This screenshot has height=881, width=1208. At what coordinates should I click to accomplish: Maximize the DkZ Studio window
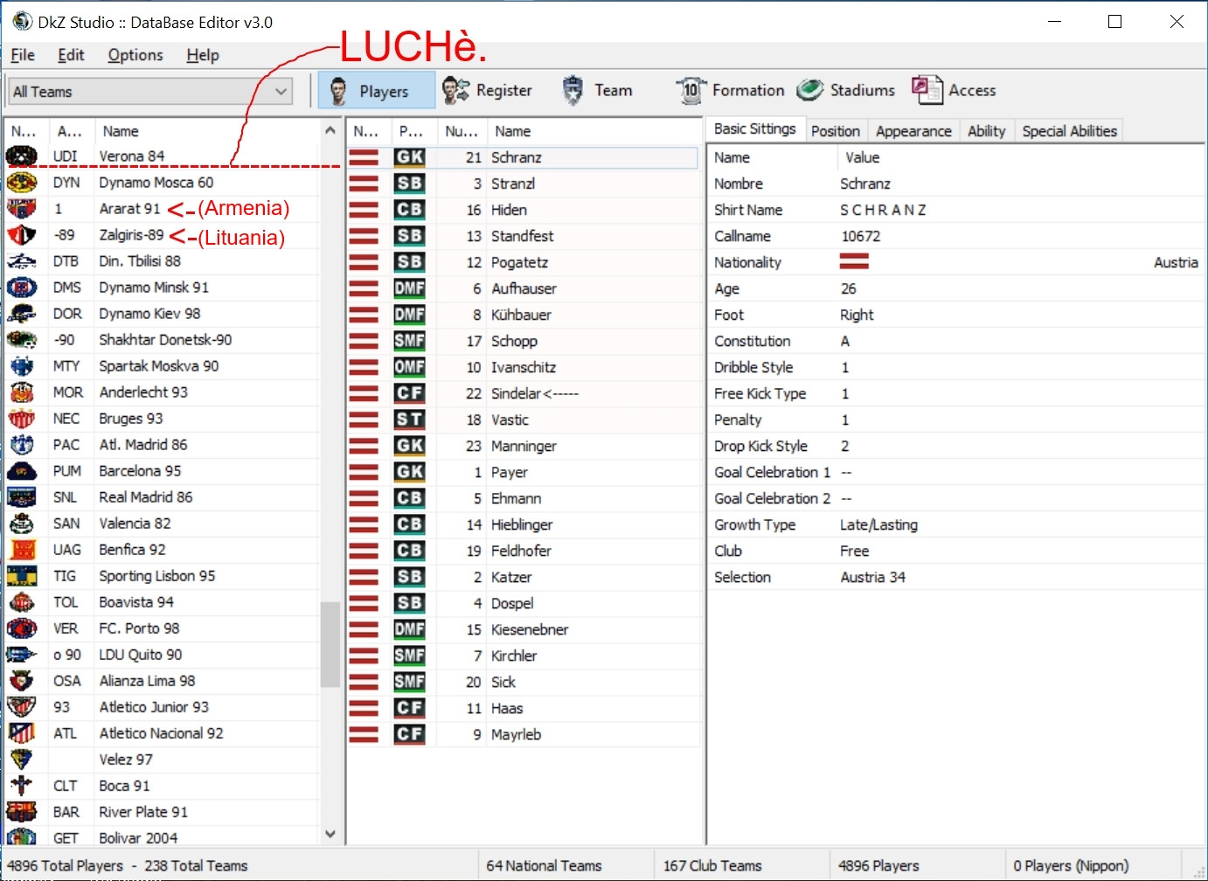[x=1114, y=22]
